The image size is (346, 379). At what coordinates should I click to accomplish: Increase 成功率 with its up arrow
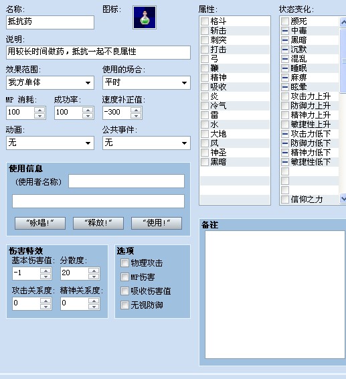88,110
